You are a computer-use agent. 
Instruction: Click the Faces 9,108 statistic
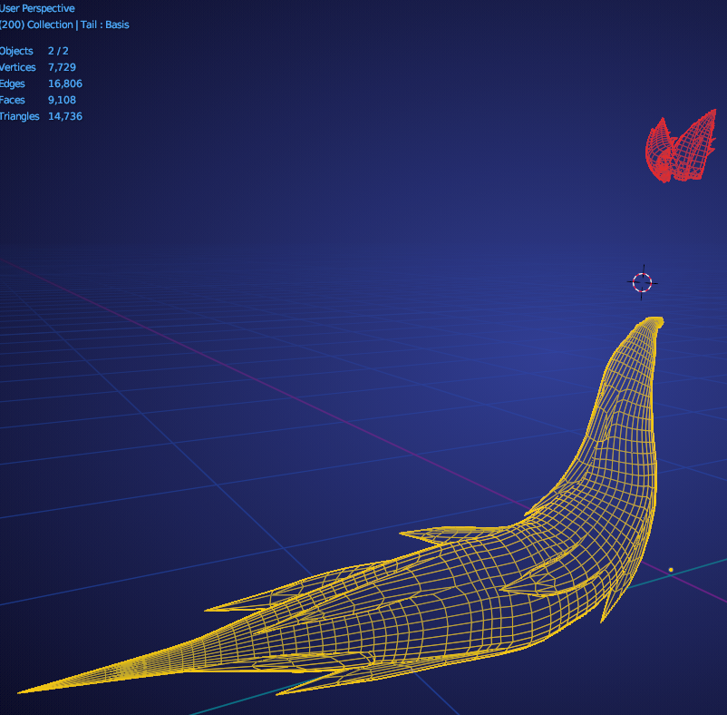pos(38,100)
